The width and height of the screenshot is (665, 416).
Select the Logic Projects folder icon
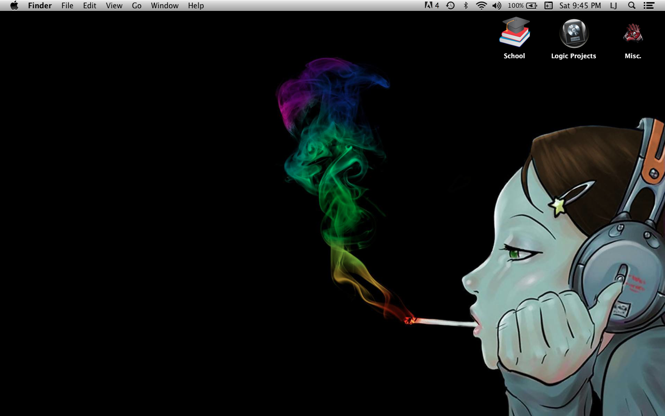(574, 33)
